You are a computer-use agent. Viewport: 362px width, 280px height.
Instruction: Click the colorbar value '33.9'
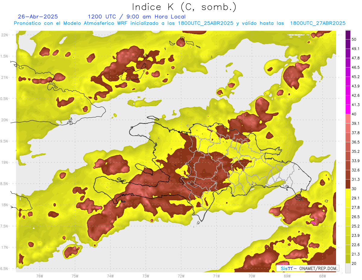tap(355, 161)
